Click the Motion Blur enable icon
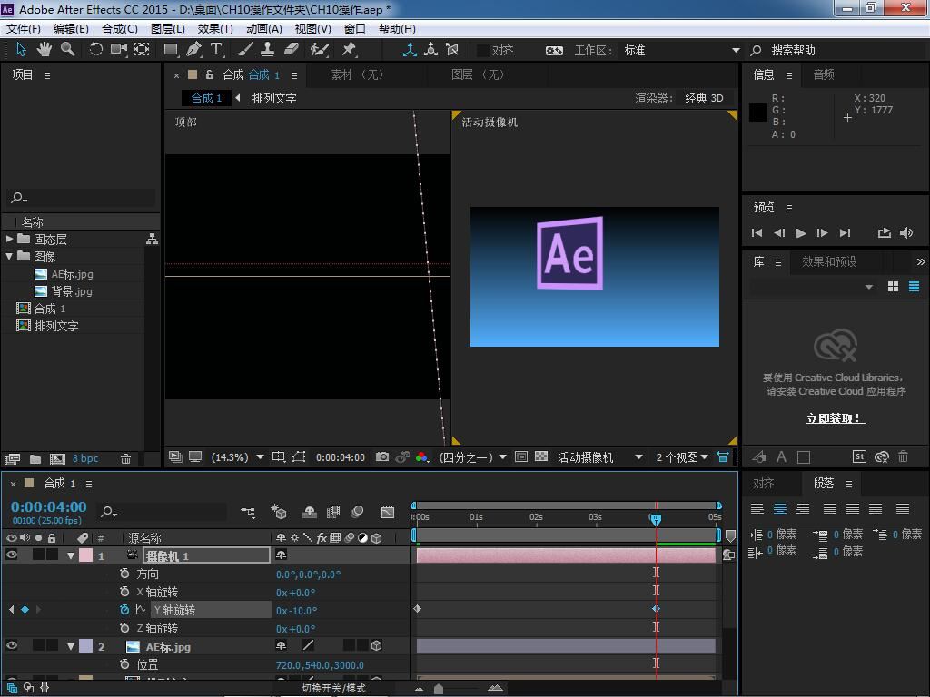The image size is (930, 697). [x=357, y=512]
